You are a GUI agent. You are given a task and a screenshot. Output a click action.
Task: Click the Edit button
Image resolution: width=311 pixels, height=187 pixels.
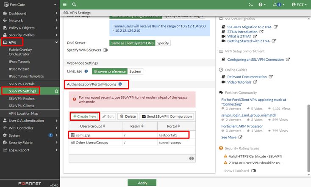108,117
